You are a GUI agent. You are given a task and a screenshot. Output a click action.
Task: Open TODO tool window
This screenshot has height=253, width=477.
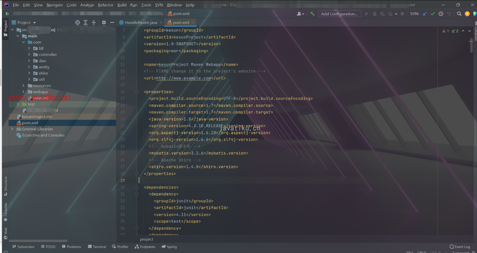point(48,247)
